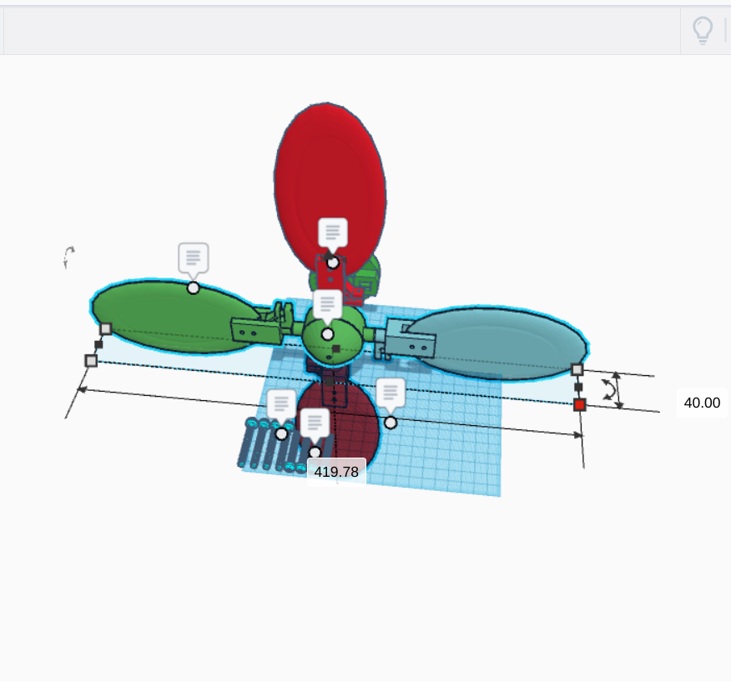Click the bottom-left white corner handle

91,360
